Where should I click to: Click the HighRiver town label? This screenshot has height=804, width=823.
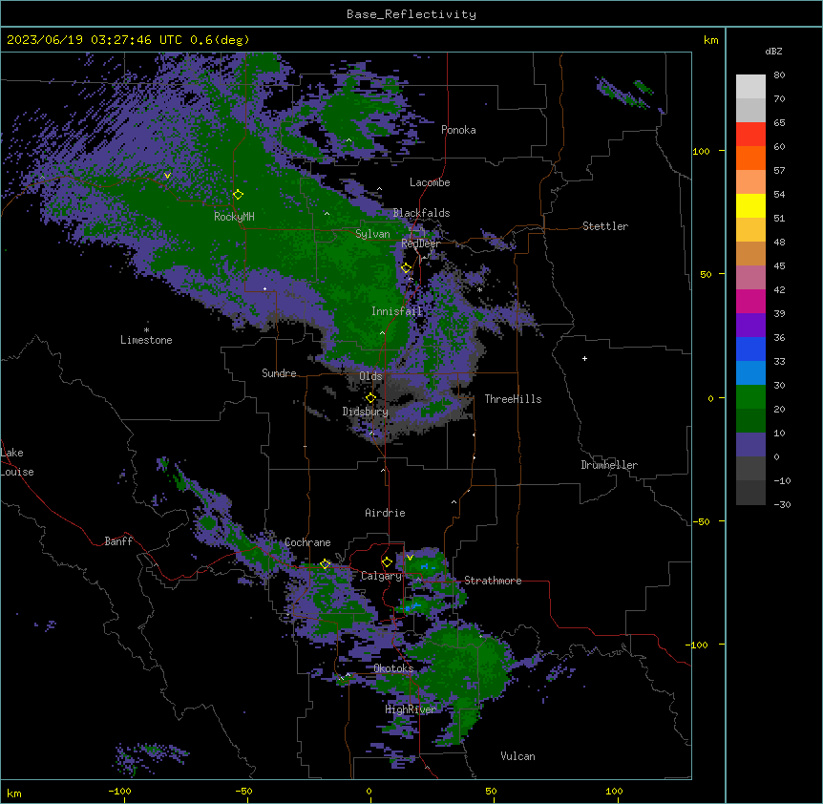411,709
